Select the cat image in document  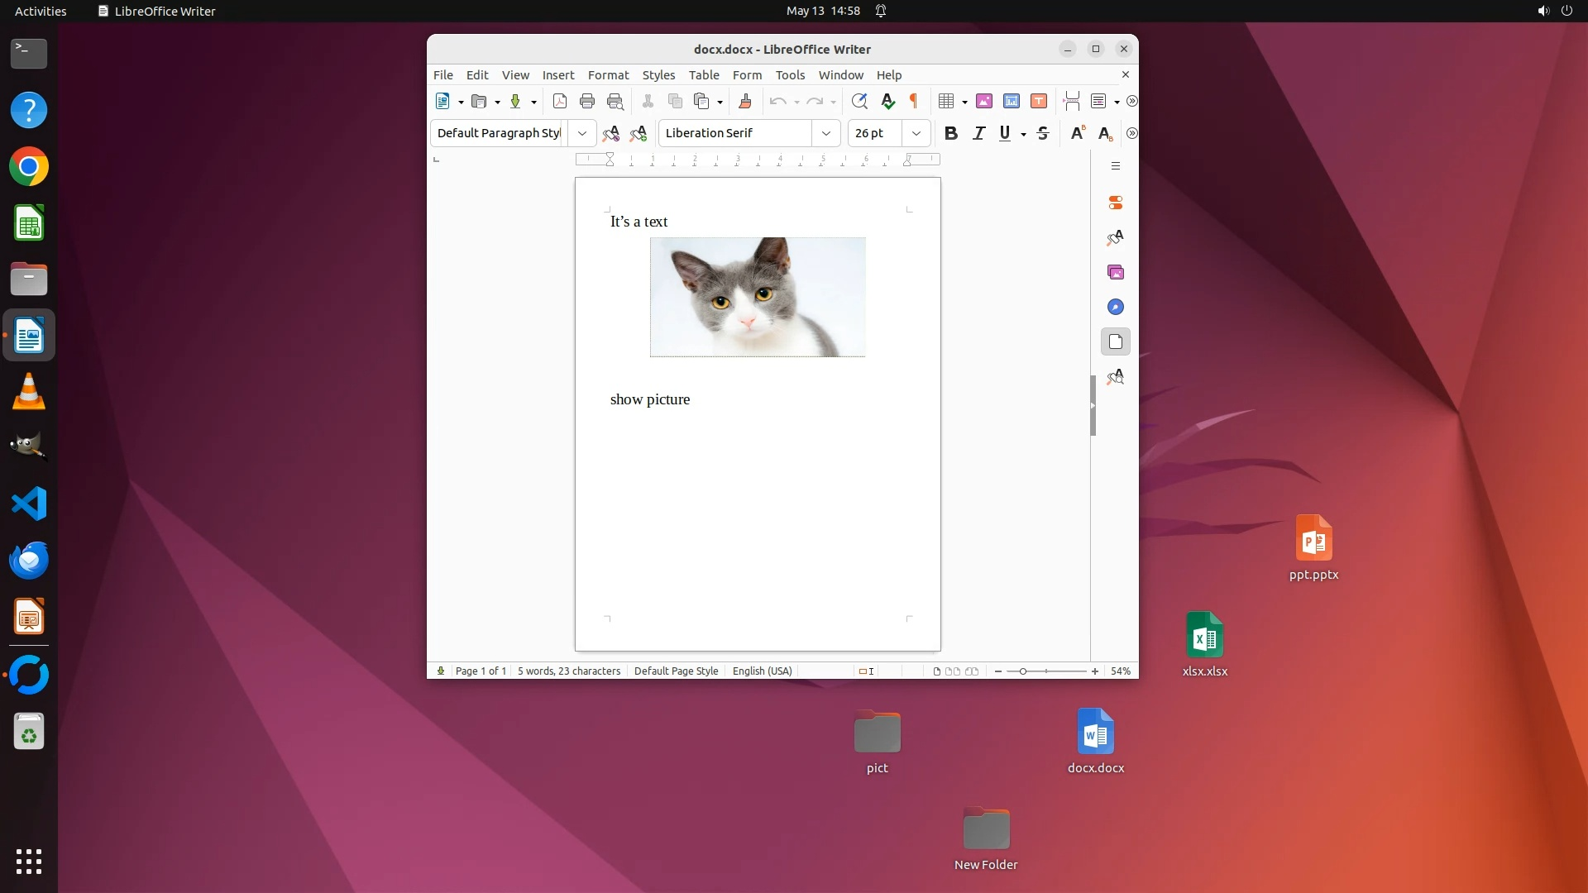tap(758, 297)
